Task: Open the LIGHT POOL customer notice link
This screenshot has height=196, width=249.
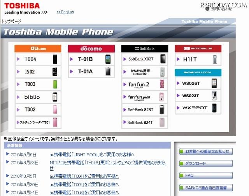Action: pos(92,154)
